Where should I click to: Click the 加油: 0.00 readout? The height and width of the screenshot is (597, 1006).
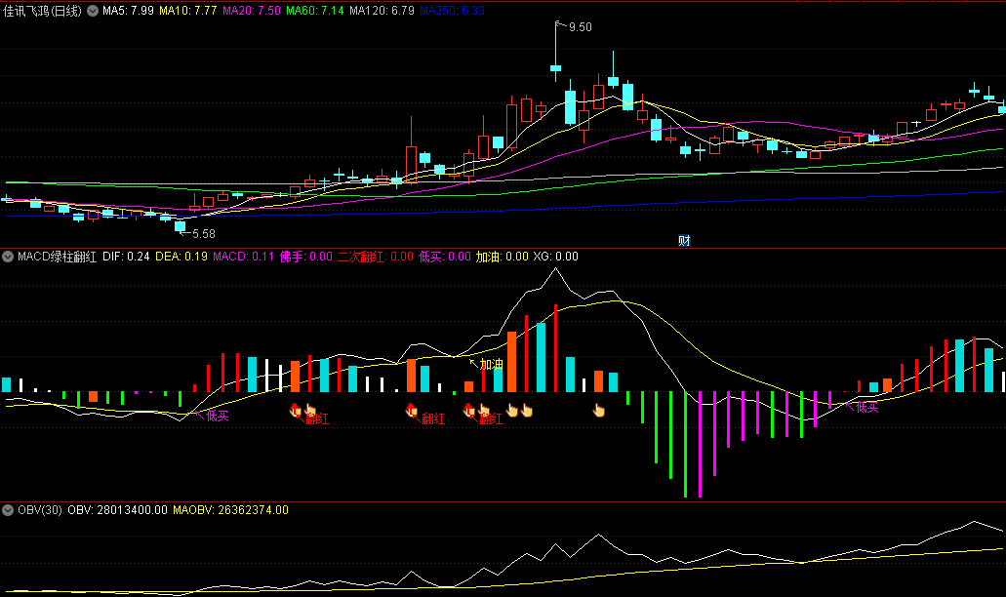click(502, 257)
